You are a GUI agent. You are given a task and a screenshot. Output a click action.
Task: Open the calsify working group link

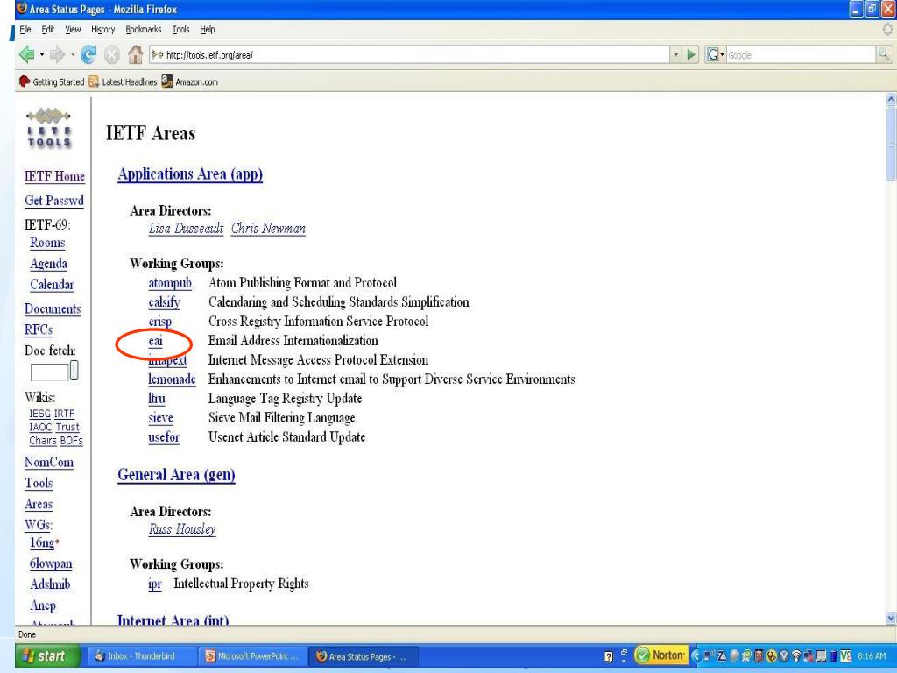click(164, 302)
